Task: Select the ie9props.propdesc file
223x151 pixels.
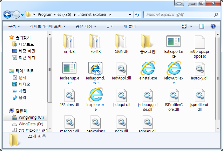Action: [200, 46]
